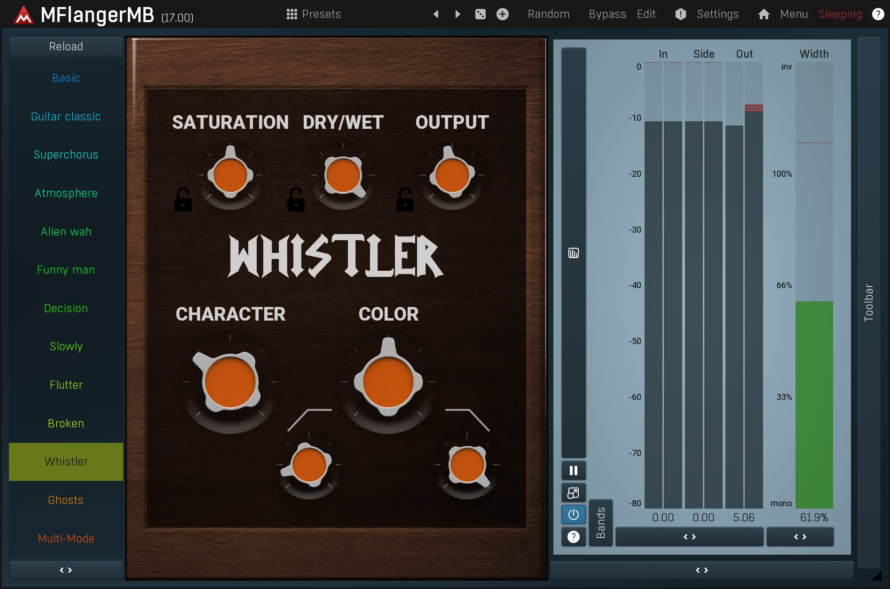Collapse the preset list with bottom arrows

(x=66, y=570)
